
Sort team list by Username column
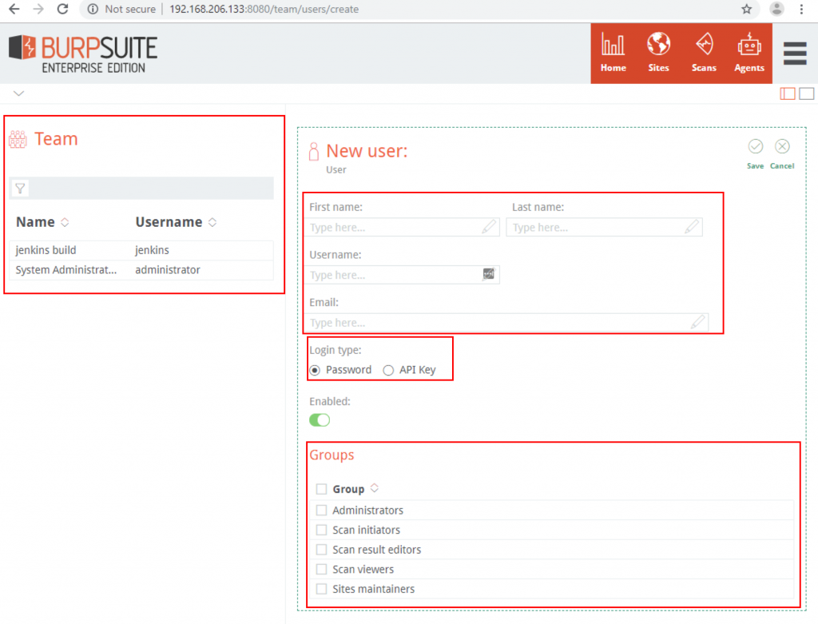tap(212, 222)
